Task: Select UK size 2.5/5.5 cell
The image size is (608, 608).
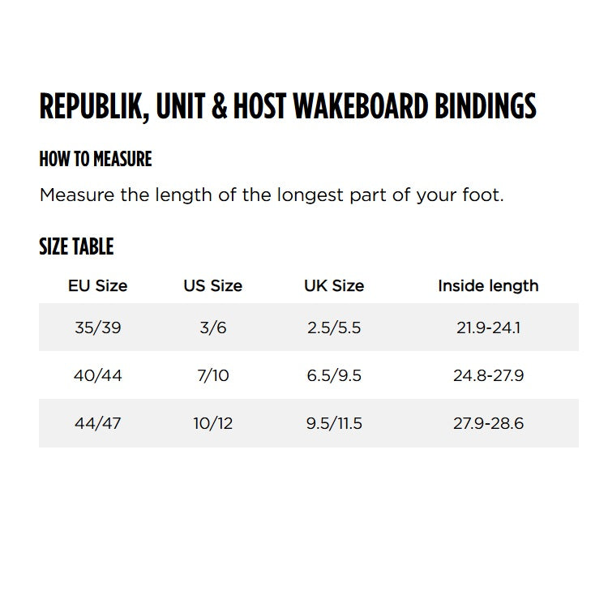Action: [x=334, y=328]
